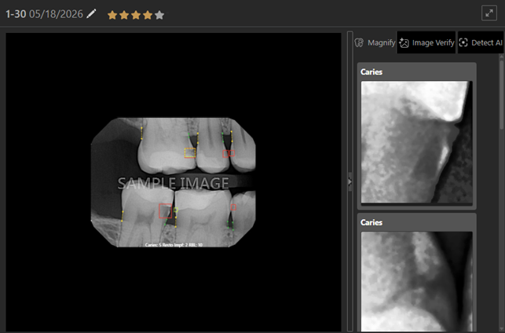Set rating to four stars
This screenshot has width=505, height=333.
(148, 15)
